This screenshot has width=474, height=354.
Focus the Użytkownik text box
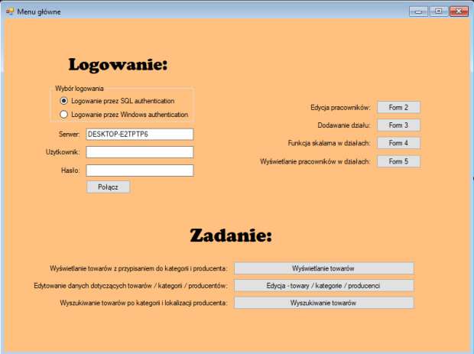pos(140,152)
